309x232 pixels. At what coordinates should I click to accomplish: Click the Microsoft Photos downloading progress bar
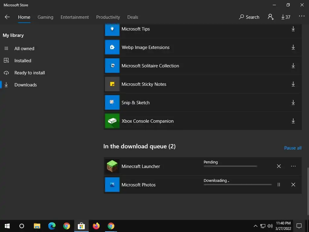(x=238, y=185)
